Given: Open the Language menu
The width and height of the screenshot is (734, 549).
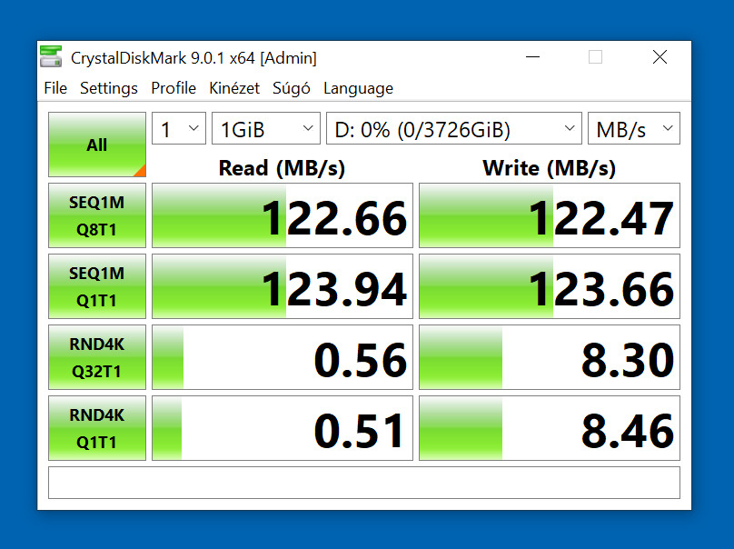Looking at the screenshot, I should coord(358,88).
